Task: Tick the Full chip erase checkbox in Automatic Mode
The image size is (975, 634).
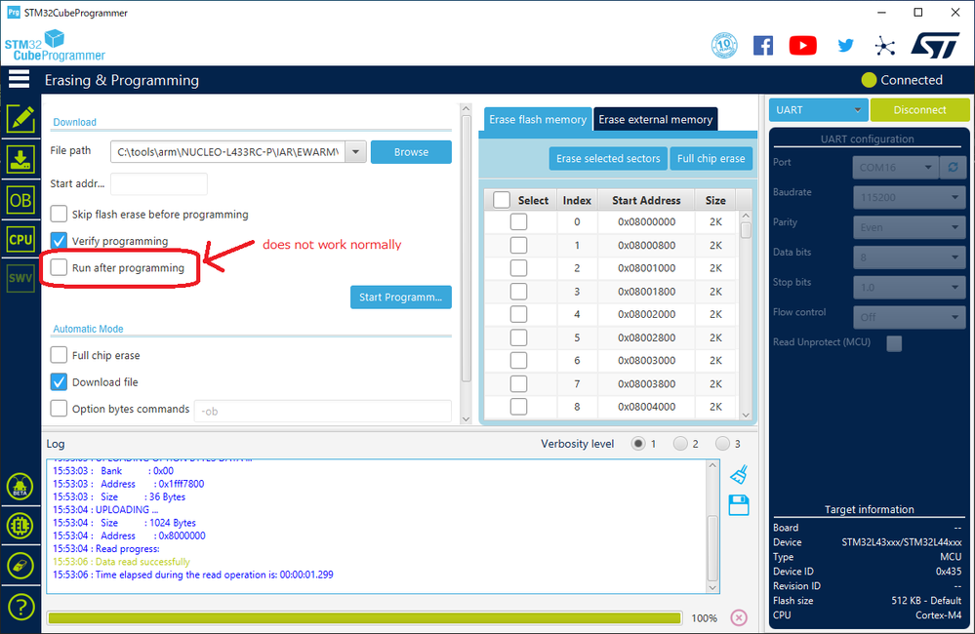Action: pos(59,355)
